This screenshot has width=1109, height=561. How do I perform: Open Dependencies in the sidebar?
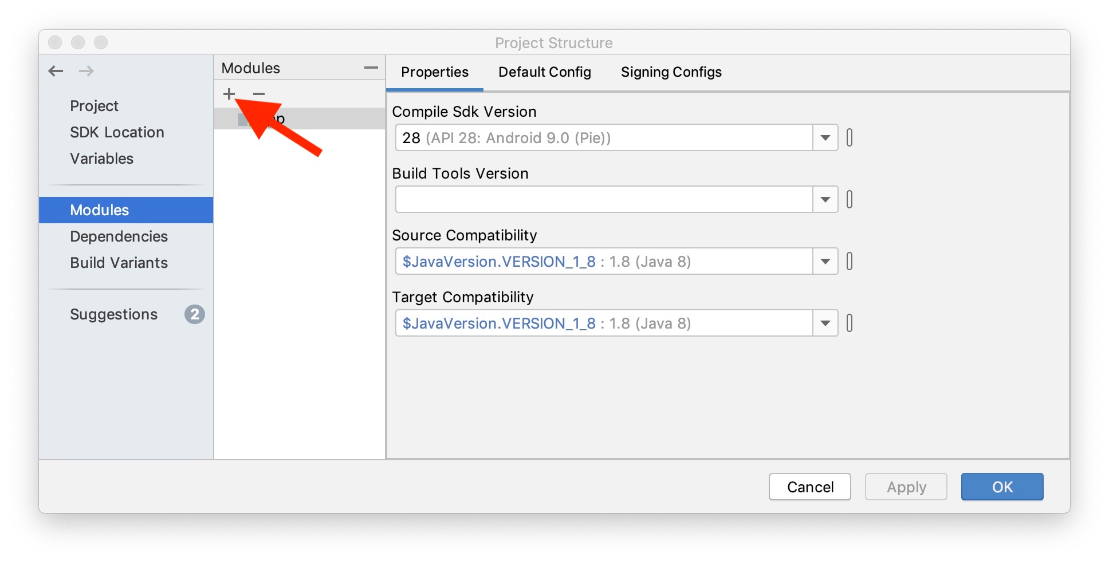click(x=119, y=236)
